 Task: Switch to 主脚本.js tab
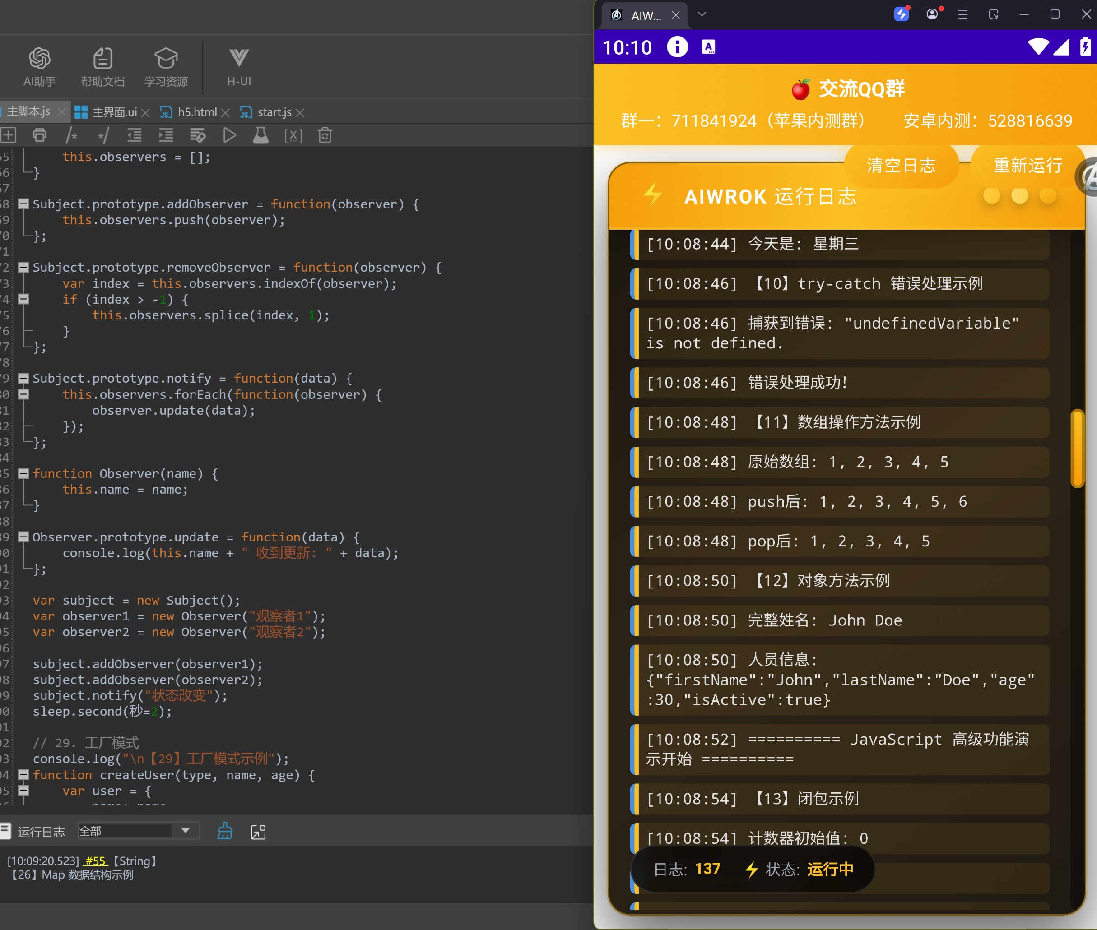(x=28, y=112)
